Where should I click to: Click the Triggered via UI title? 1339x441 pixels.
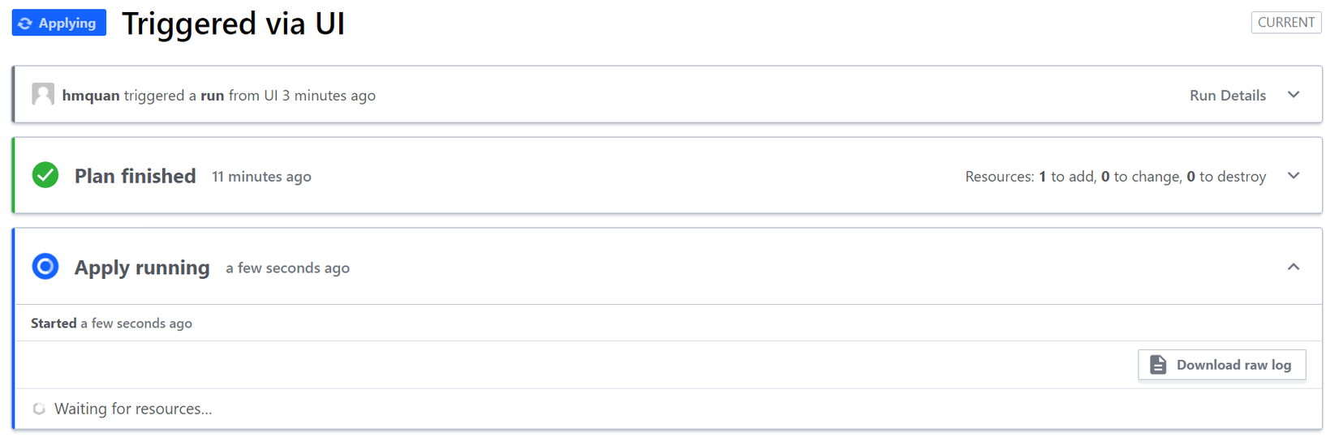(x=234, y=24)
